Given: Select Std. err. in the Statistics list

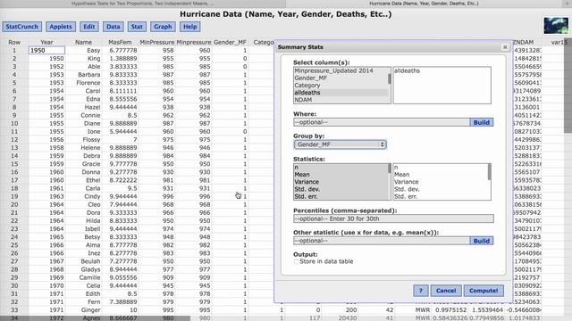Looking at the screenshot, I should click(x=306, y=196).
